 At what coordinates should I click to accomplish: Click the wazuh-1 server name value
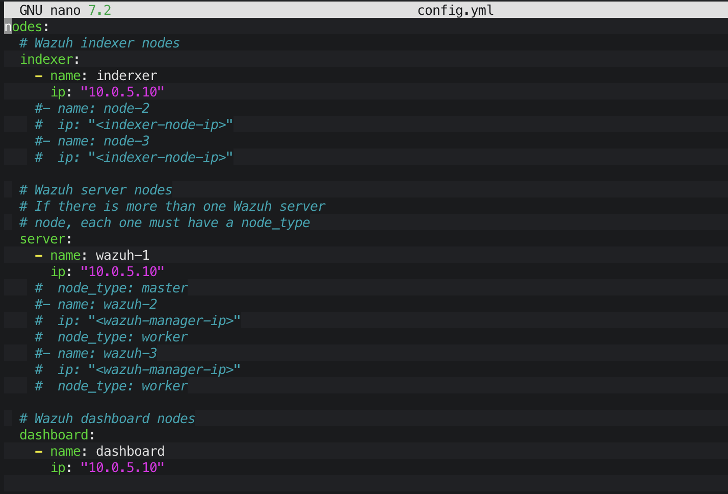(x=122, y=255)
